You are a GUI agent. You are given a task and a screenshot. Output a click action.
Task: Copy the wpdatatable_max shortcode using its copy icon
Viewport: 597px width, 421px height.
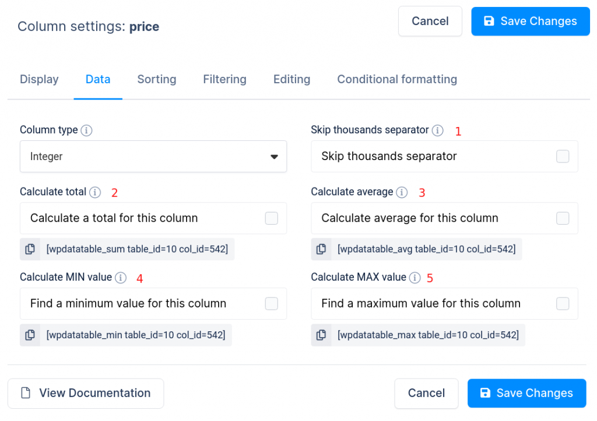pos(321,335)
